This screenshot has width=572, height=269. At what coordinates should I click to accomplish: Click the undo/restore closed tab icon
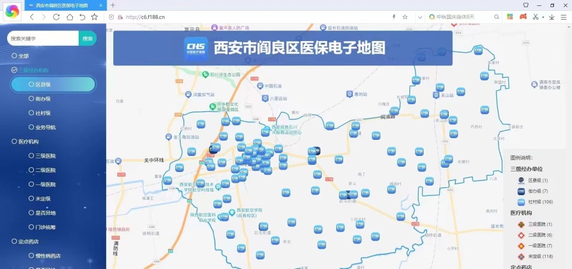coord(82,17)
